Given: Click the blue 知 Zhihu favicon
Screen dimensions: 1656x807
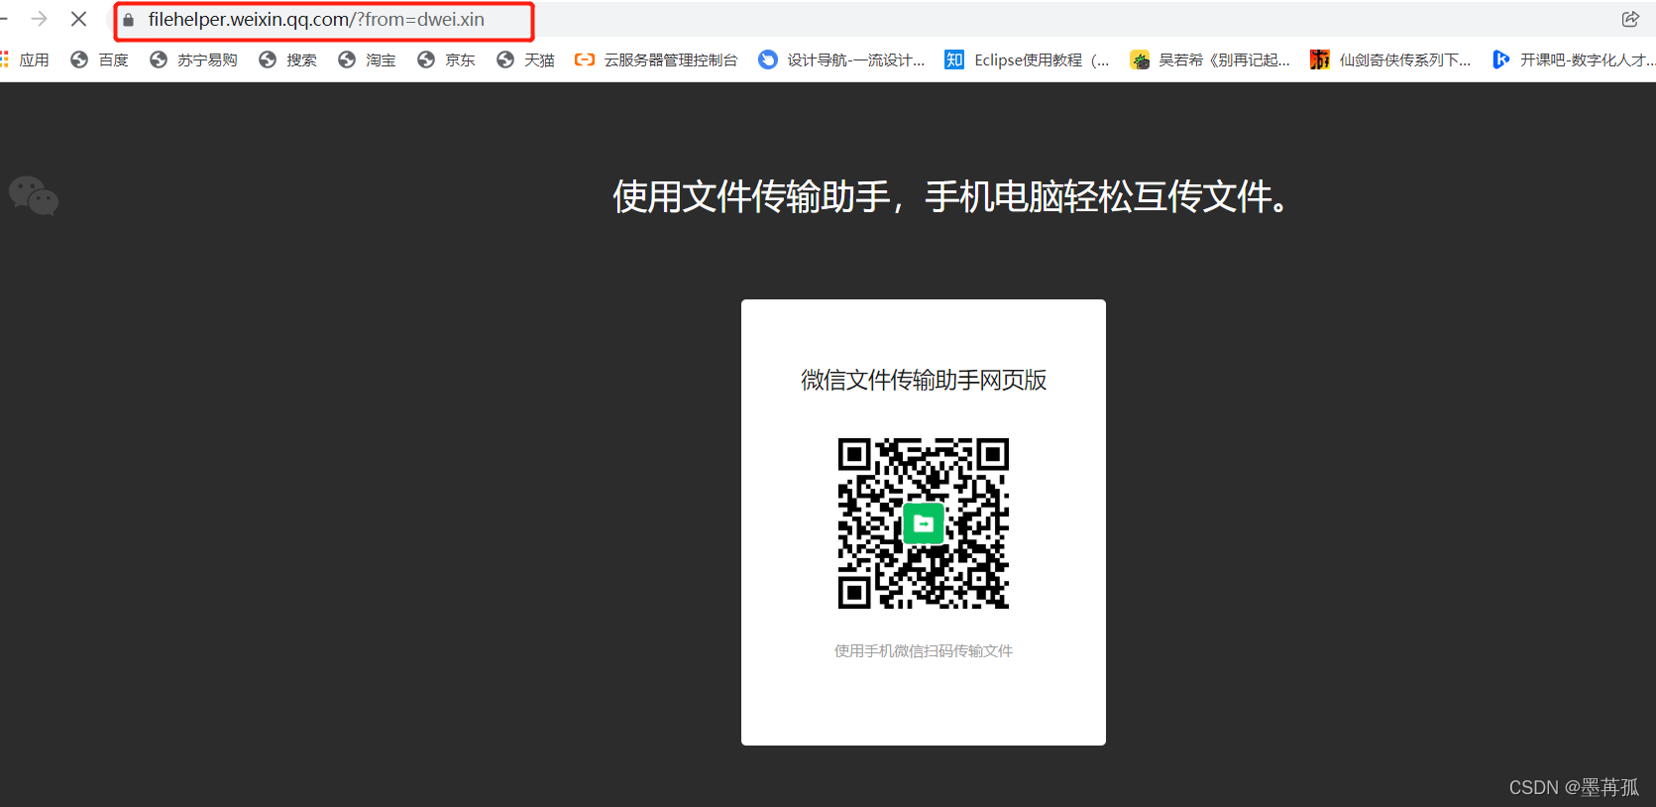Looking at the screenshot, I should point(954,59).
